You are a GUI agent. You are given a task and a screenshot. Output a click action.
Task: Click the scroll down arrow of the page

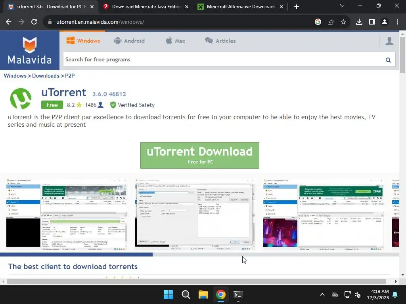[402, 275]
